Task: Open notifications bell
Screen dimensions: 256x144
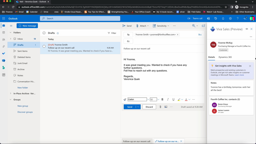Action: click(223, 18)
